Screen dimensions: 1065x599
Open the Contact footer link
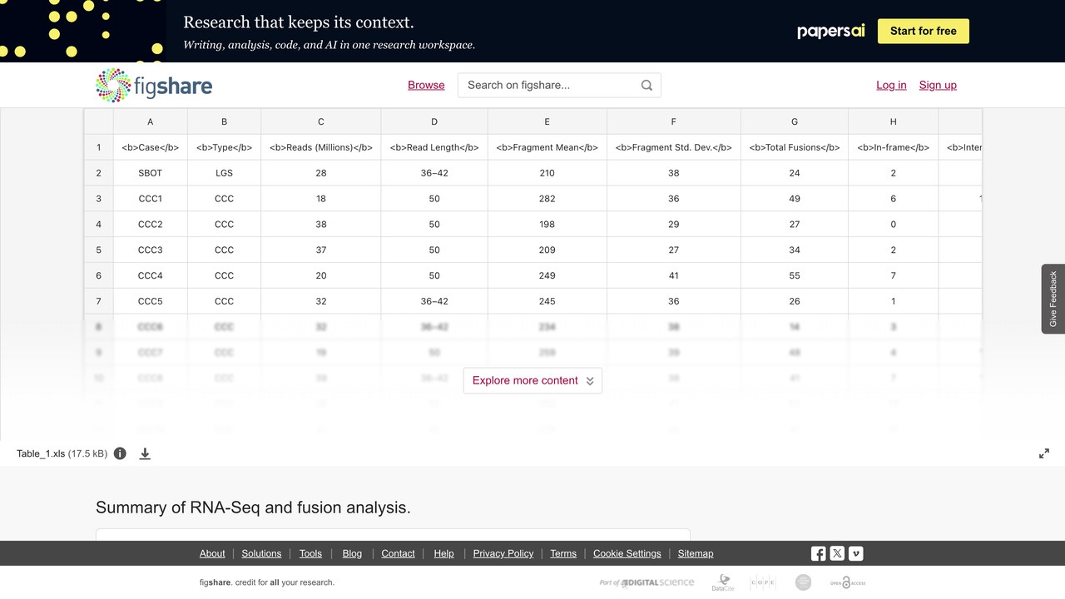click(398, 553)
